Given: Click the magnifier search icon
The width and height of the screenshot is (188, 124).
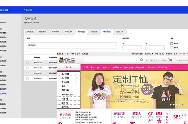Looking at the screenshot, I should coord(142,60).
